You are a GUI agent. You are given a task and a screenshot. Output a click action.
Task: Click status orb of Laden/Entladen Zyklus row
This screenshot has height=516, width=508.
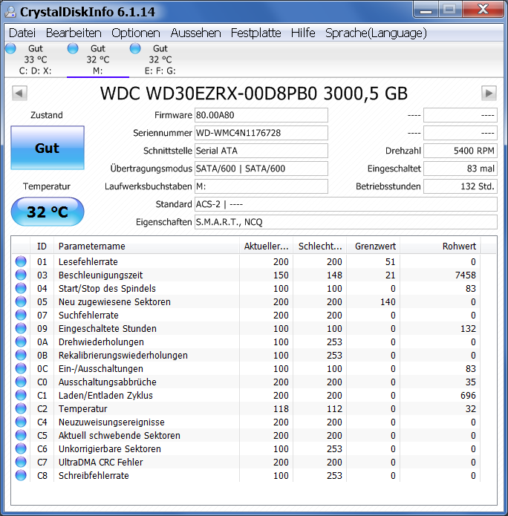click(21, 395)
